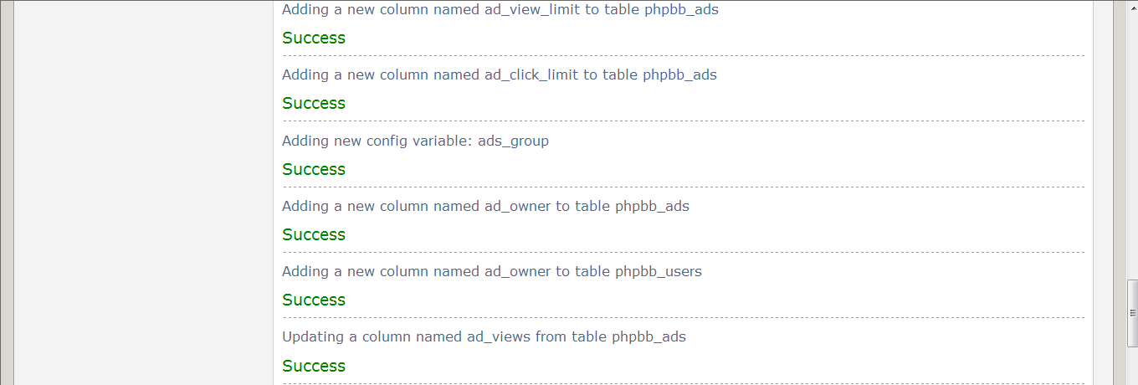Click the vertical scrollbar thumb grip

tap(1132, 312)
